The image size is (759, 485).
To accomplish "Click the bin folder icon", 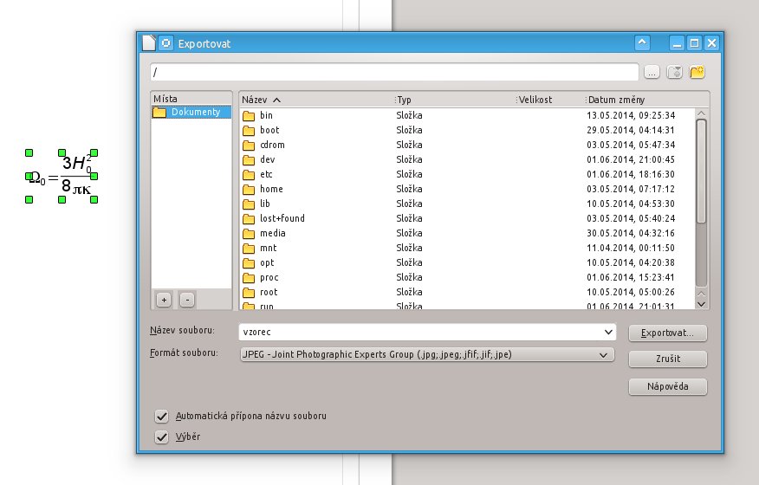I will 249,116.
